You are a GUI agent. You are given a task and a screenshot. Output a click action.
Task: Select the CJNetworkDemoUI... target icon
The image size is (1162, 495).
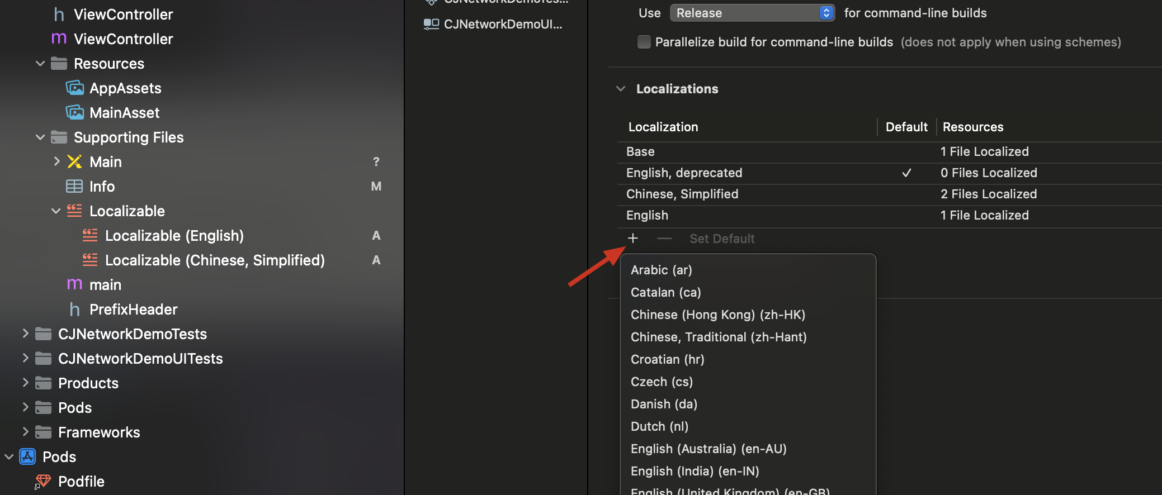[431, 24]
